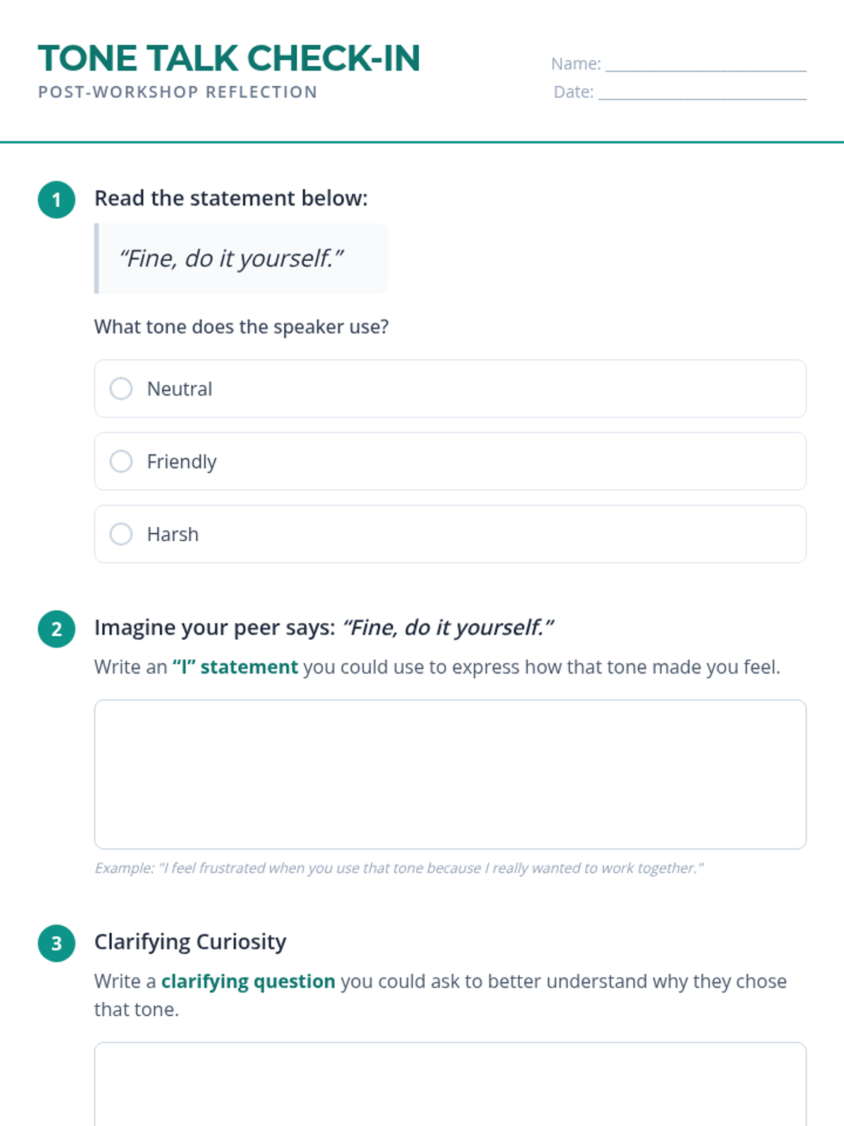844x1126 pixels.
Task: Click the Name blank line field
Action: 705,65
